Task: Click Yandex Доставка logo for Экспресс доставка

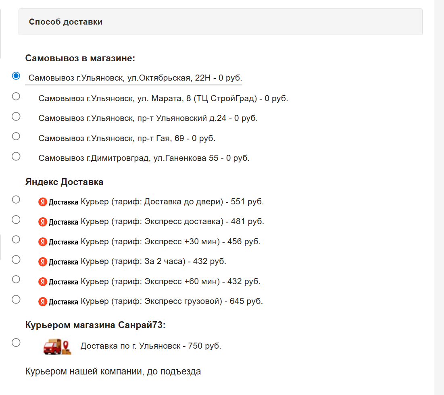Action: click(x=58, y=222)
